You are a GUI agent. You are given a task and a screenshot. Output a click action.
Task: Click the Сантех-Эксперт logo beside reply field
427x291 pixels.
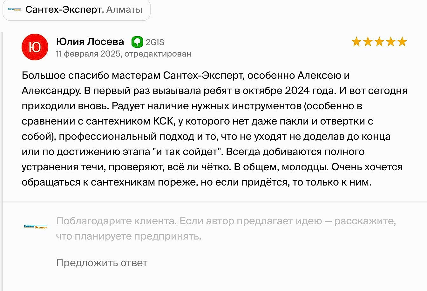tap(35, 227)
